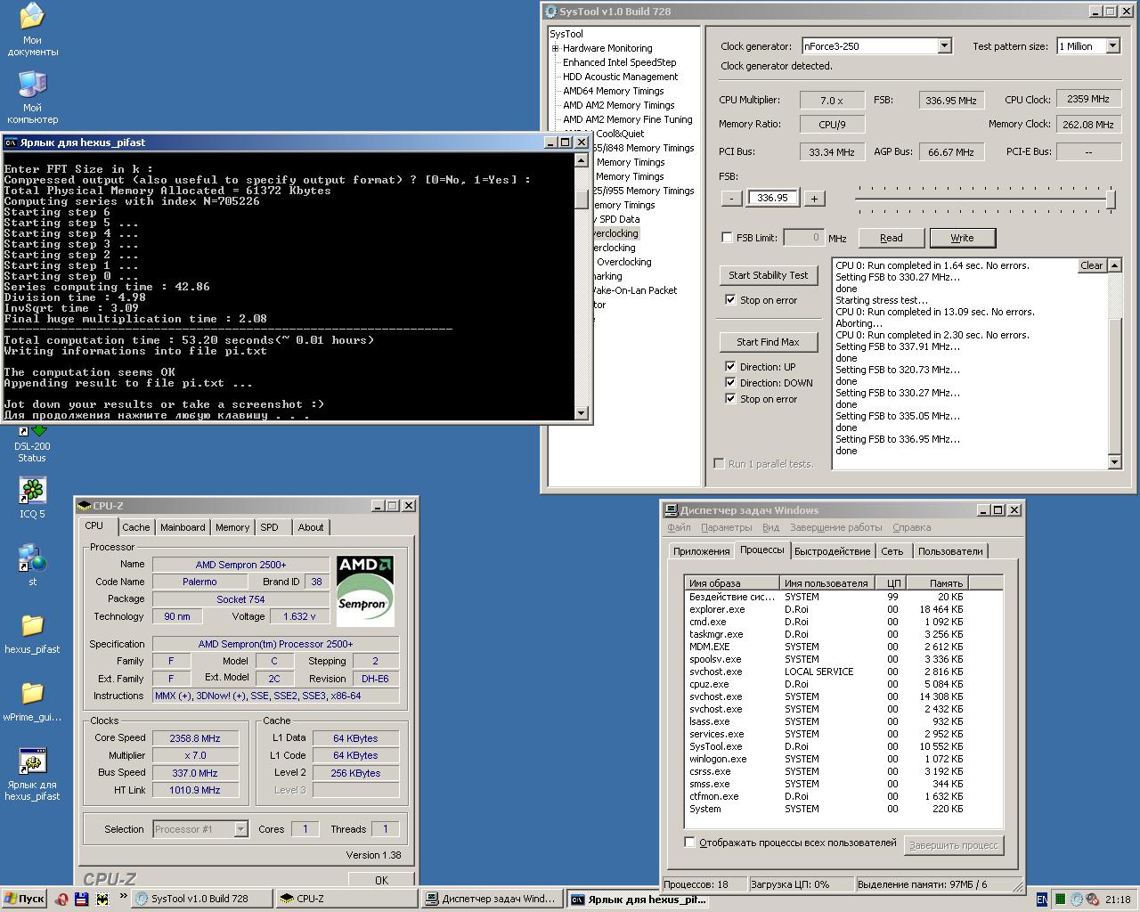1140x912 pixels.
Task: Open the Приложения tab in Task Manager
Action: pyautogui.click(x=701, y=551)
